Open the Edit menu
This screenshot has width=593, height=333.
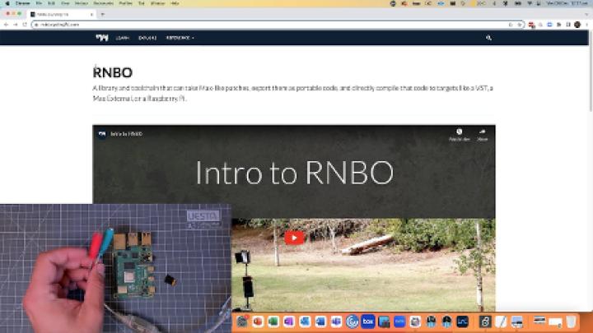tap(51, 3)
